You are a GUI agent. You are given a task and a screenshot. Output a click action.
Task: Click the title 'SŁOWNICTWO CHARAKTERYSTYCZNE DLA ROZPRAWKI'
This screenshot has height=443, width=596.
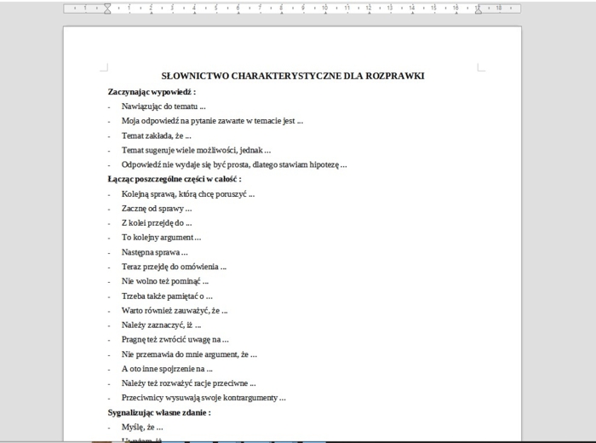(292, 76)
